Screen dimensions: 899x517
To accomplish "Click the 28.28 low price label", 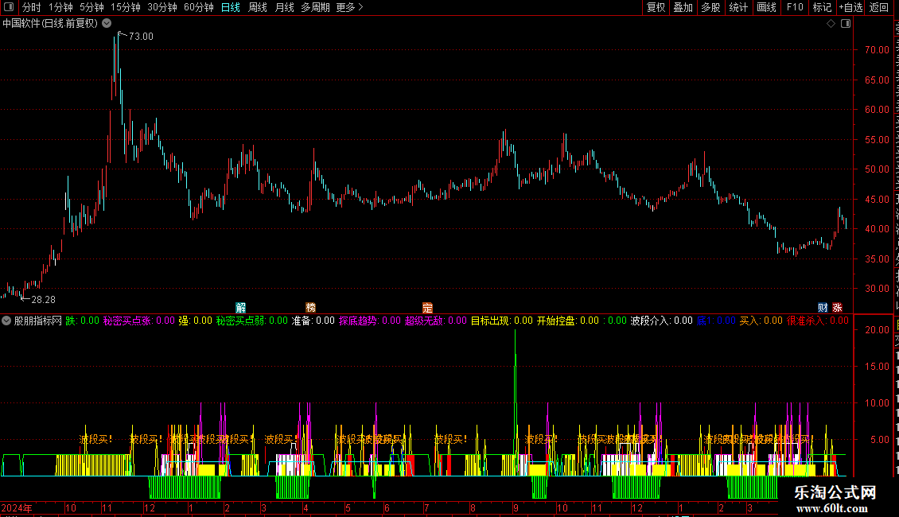I will click(44, 300).
